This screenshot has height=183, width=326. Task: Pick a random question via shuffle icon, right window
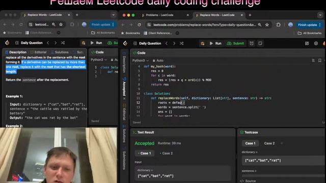click(181, 43)
